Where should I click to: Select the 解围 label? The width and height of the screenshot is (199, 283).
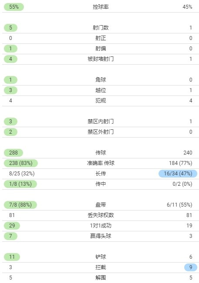click(x=101, y=278)
